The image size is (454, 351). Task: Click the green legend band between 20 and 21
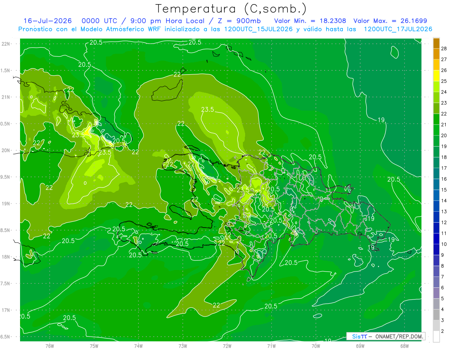pyautogui.click(x=436, y=131)
